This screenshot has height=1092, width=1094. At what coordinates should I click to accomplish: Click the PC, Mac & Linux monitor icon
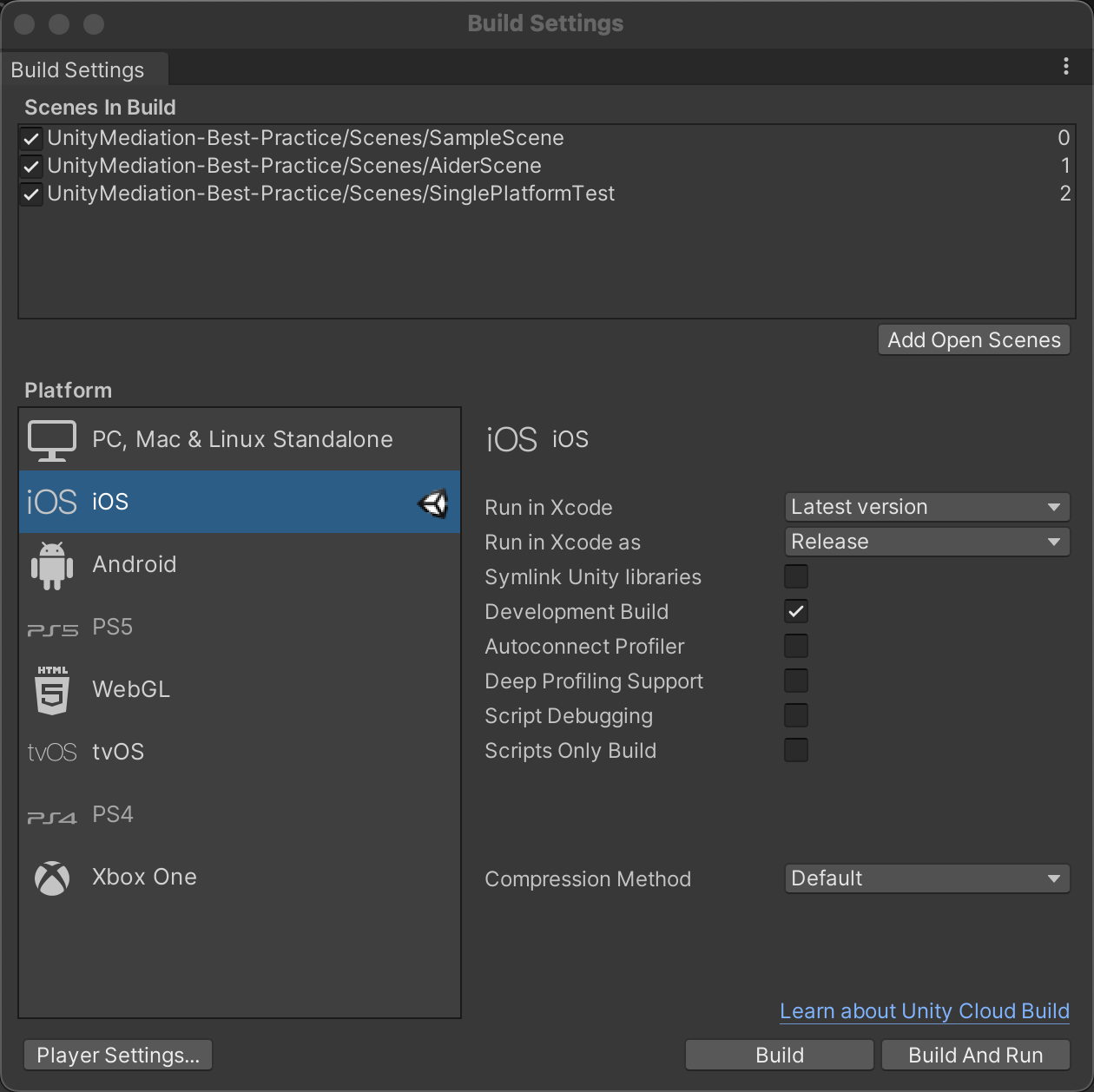pyautogui.click(x=52, y=440)
